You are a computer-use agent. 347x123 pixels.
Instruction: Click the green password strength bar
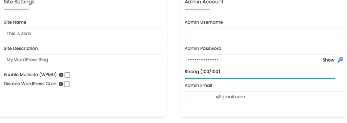click(260, 78)
